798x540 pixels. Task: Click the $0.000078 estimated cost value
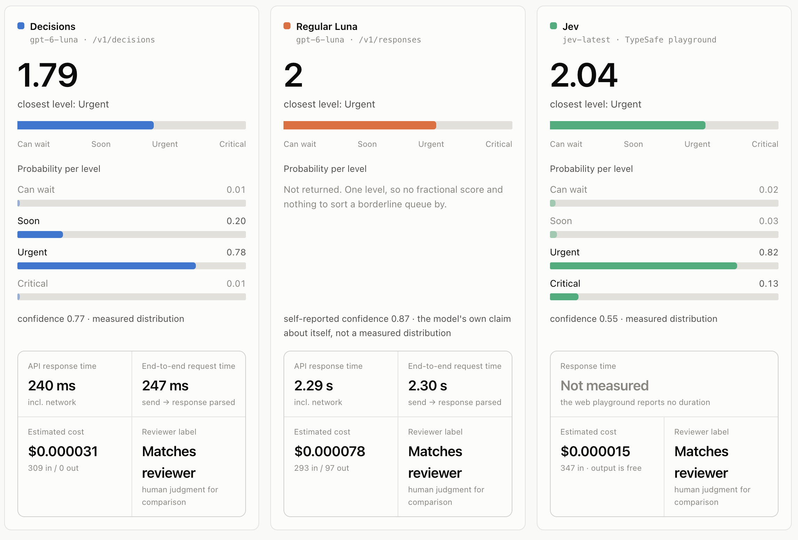tap(329, 451)
